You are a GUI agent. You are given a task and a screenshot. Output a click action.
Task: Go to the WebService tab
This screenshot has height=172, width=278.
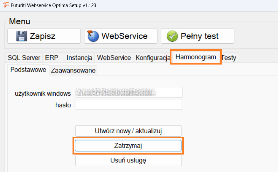114,58
